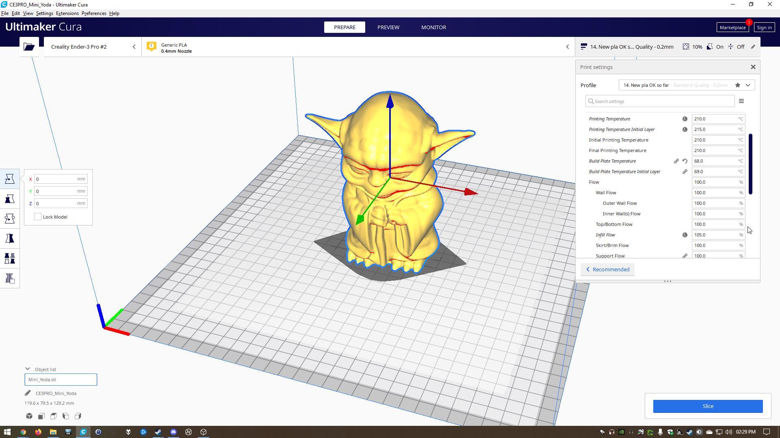The height and width of the screenshot is (438, 780).
Task: Open settings visibility hamburger menu
Action: (741, 101)
